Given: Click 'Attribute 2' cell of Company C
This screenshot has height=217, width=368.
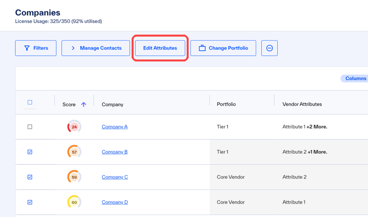Looking at the screenshot, I should (x=294, y=177).
